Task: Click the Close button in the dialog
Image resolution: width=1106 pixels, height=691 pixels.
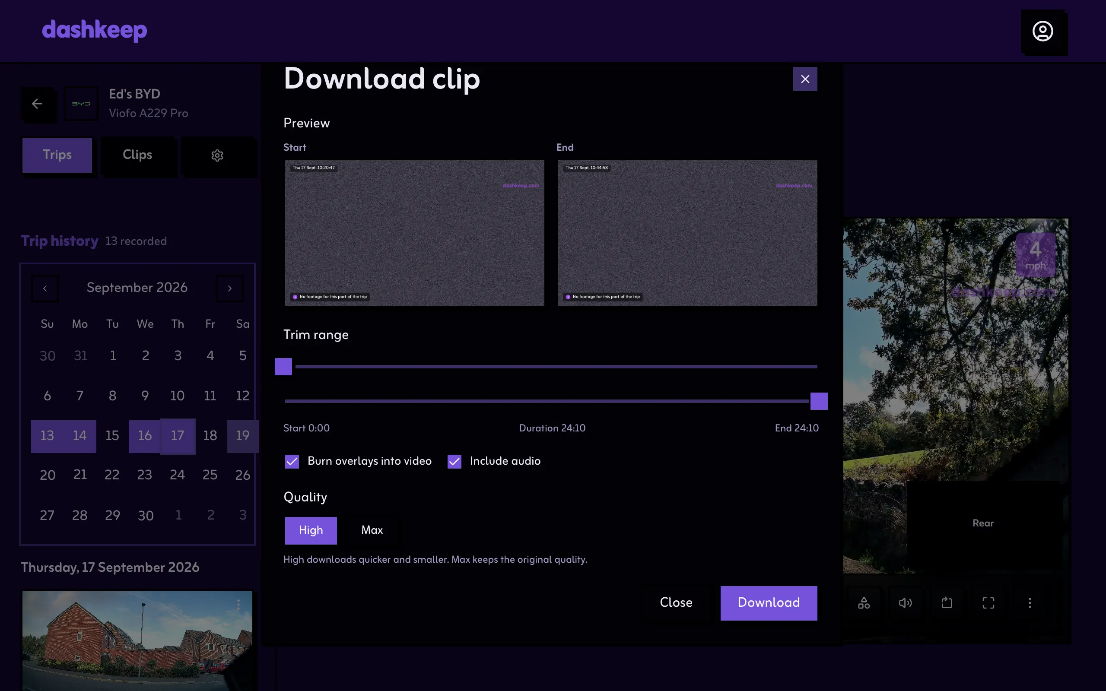Action: pyautogui.click(x=676, y=603)
